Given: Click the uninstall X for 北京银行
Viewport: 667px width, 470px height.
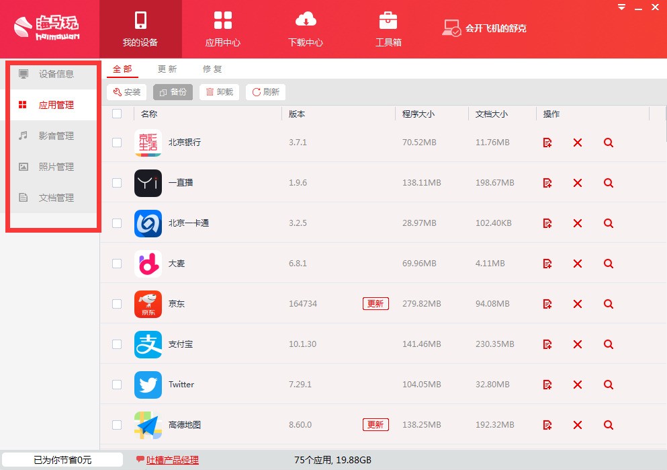Looking at the screenshot, I should point(578,143).
